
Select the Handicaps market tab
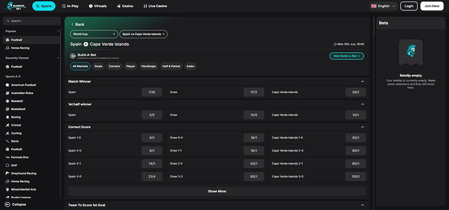(x=149, y=66)
